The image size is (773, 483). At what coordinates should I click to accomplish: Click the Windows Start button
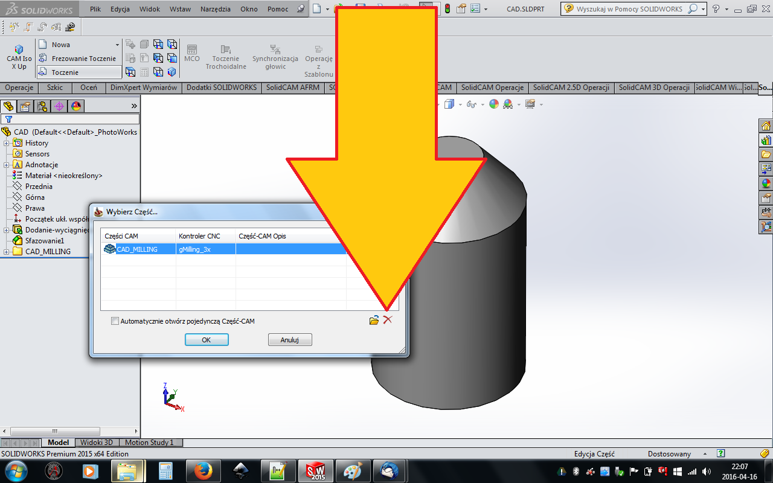pos(16,470)
